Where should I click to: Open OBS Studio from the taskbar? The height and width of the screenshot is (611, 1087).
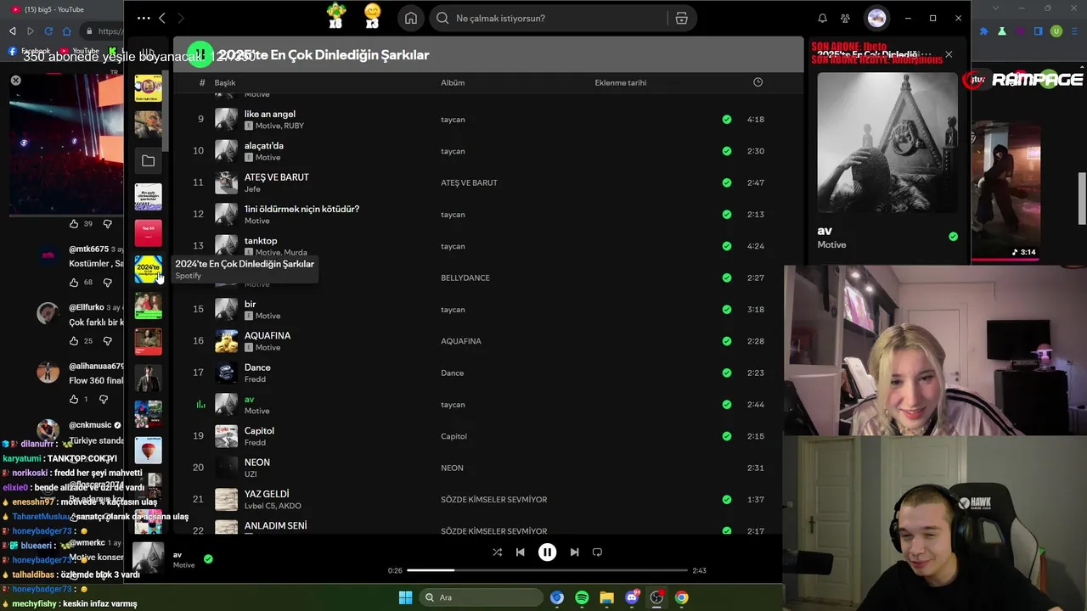point(656,597)
